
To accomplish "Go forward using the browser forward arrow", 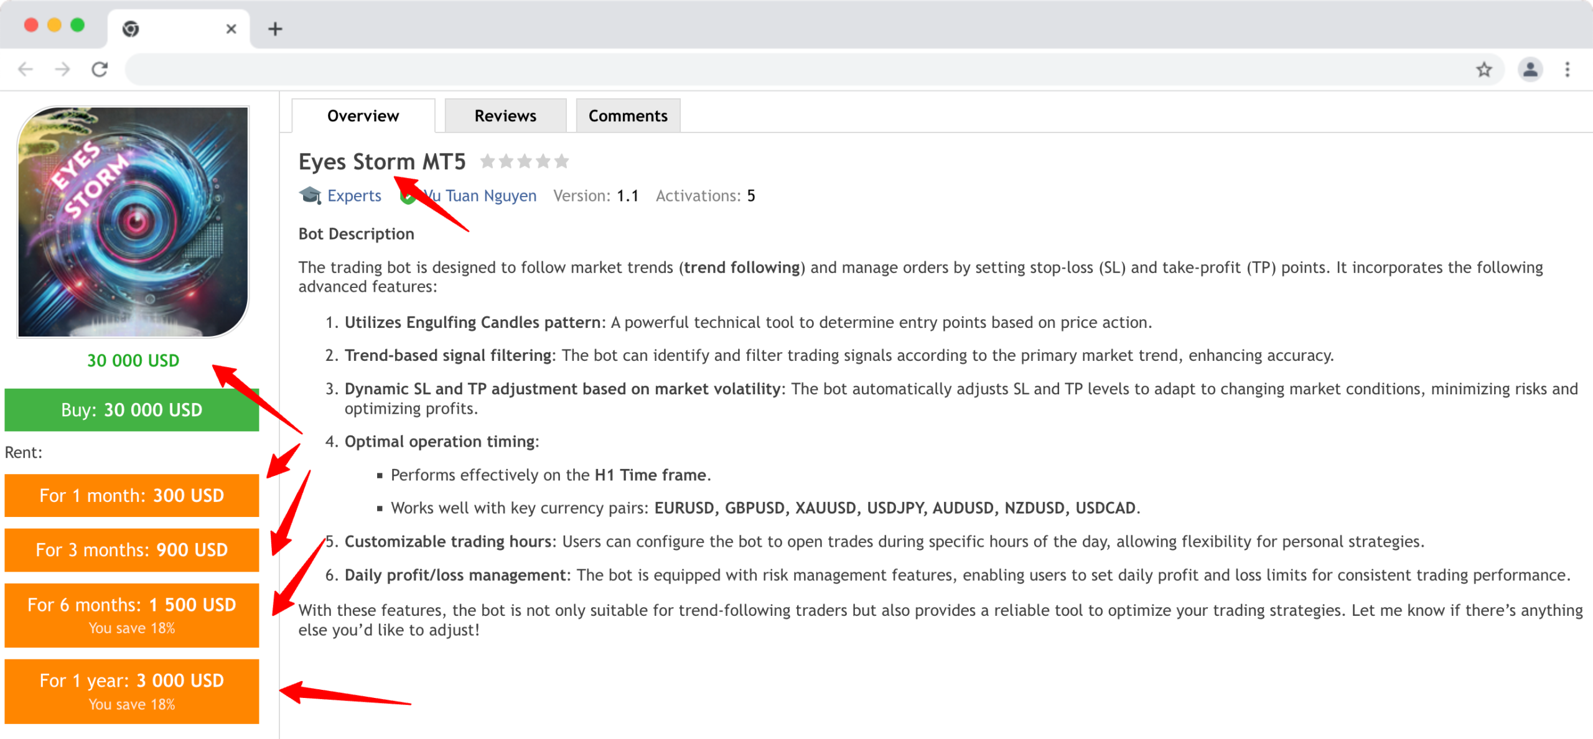I will point(62,69).
